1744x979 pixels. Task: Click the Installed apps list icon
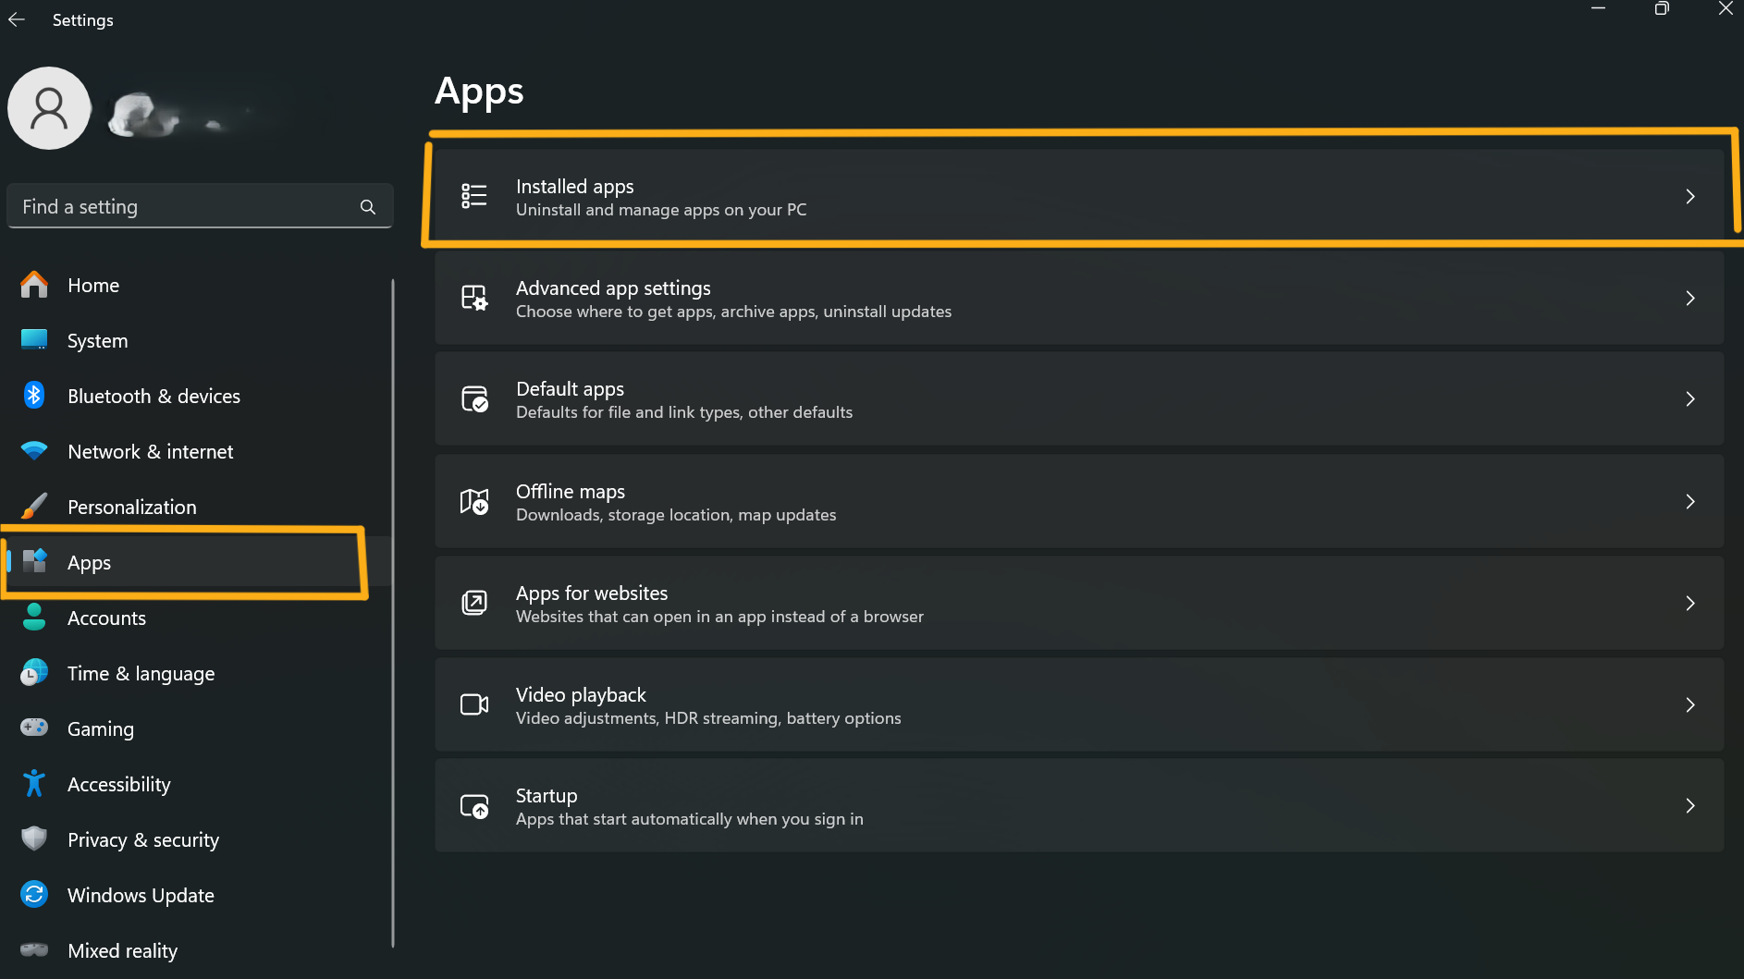coord(474,196)
